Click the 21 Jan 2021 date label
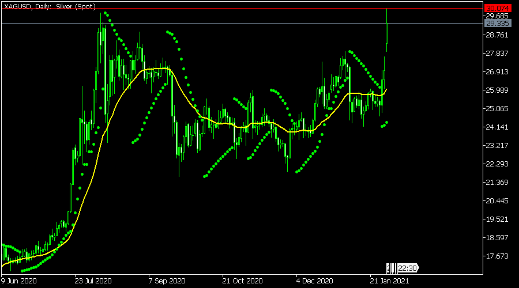This screenshot has height=288, width=519. [x=389, y=281]
